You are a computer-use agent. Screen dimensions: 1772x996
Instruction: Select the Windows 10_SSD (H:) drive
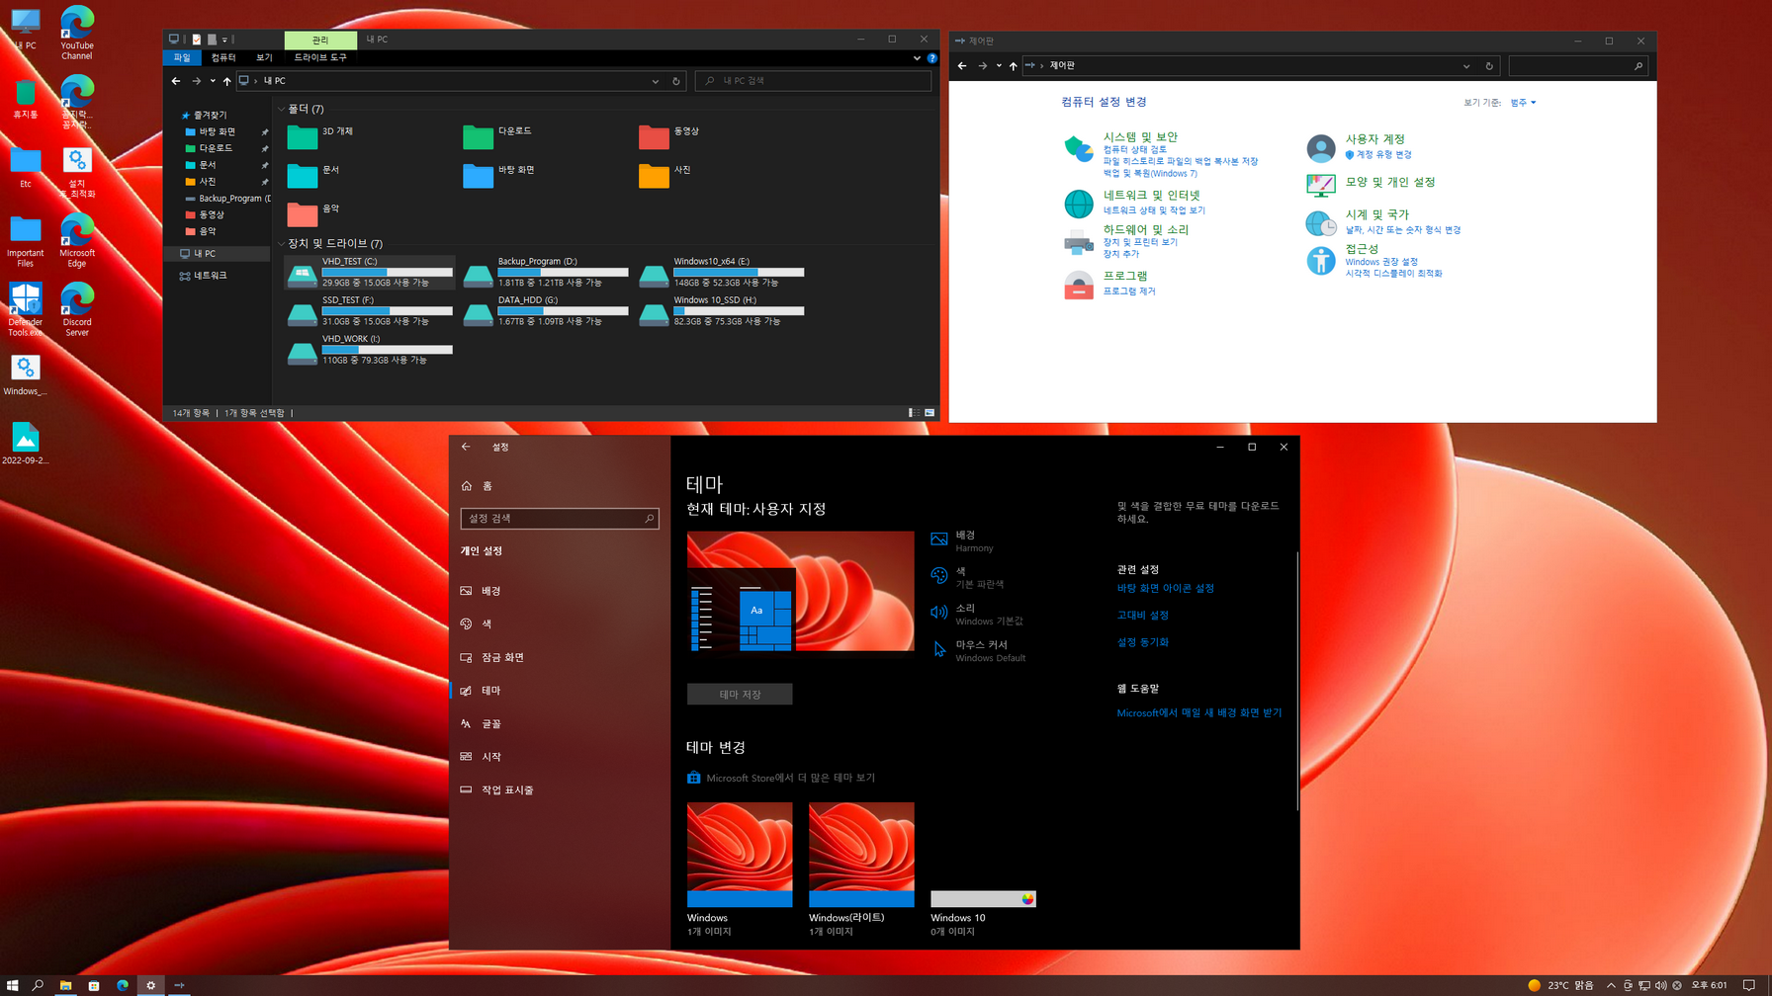coord(722,311)
